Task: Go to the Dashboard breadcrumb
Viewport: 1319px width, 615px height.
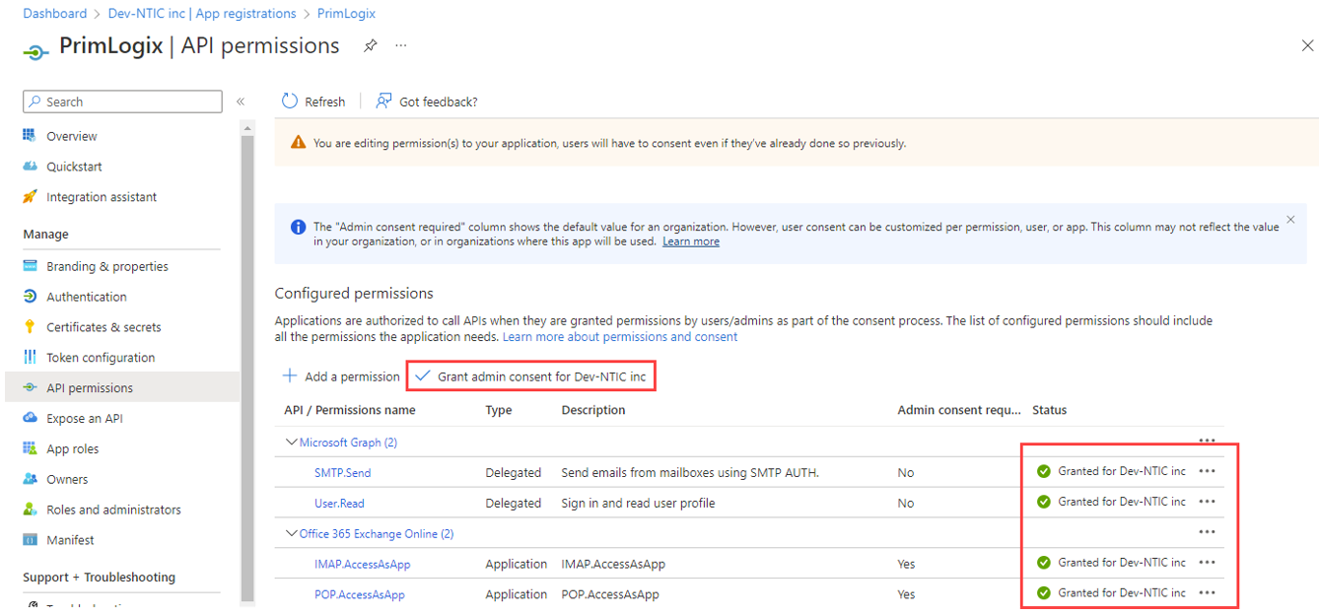Action: coord(55,14)
